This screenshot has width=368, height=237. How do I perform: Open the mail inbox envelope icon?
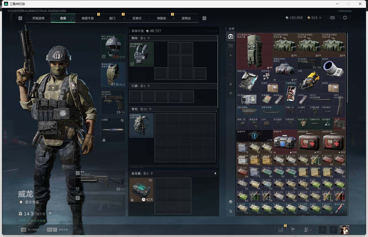pos(332,18)
